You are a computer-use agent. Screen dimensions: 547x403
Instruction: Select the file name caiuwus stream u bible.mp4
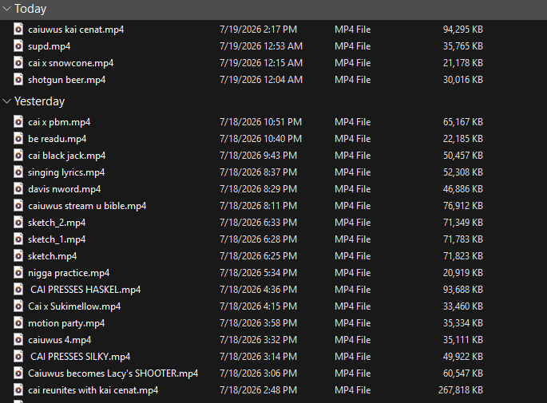coord(87,206)
